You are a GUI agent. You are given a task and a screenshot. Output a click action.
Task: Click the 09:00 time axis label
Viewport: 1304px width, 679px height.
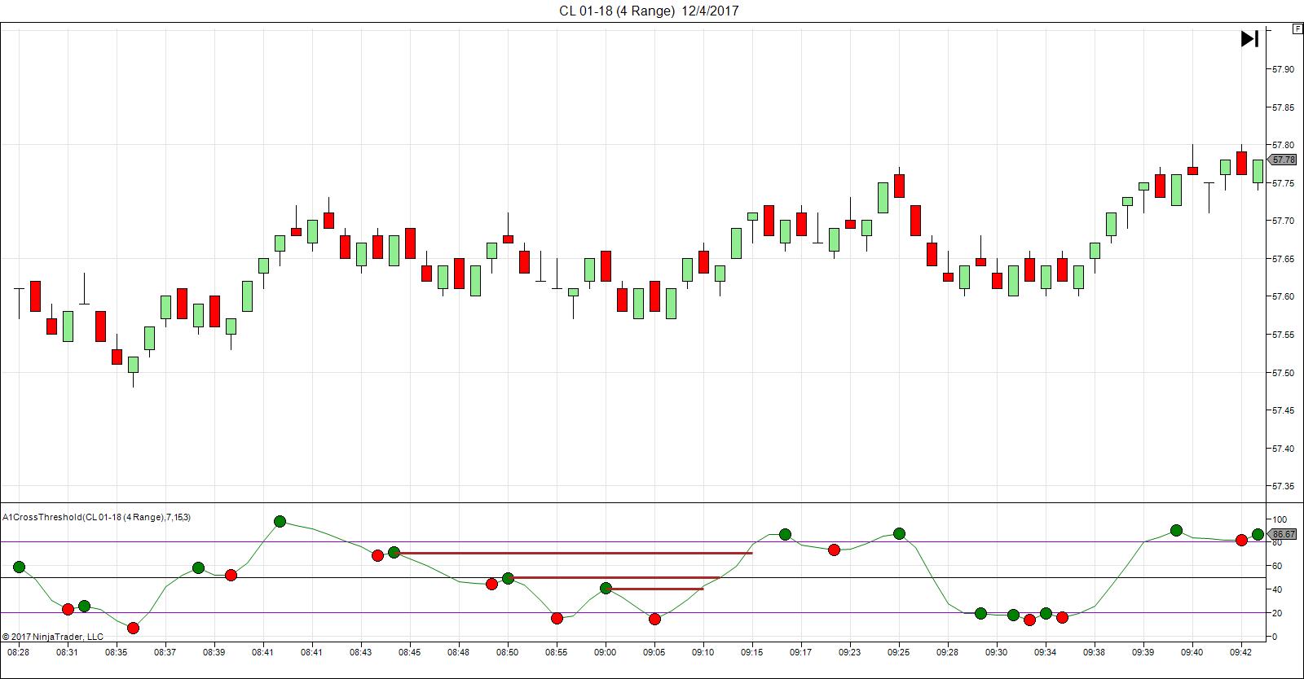click(x=606, y=652)
